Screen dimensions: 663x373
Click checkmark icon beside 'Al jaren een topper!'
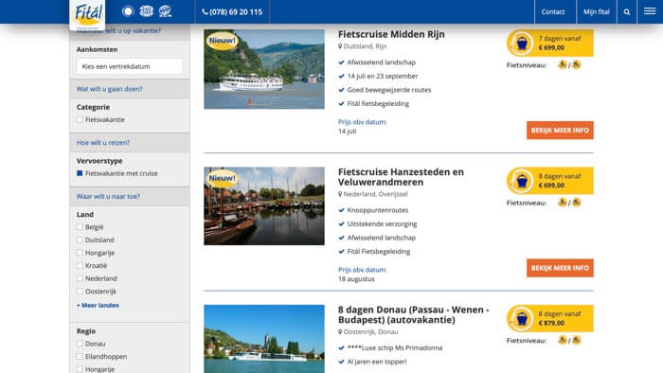[341, 362]
